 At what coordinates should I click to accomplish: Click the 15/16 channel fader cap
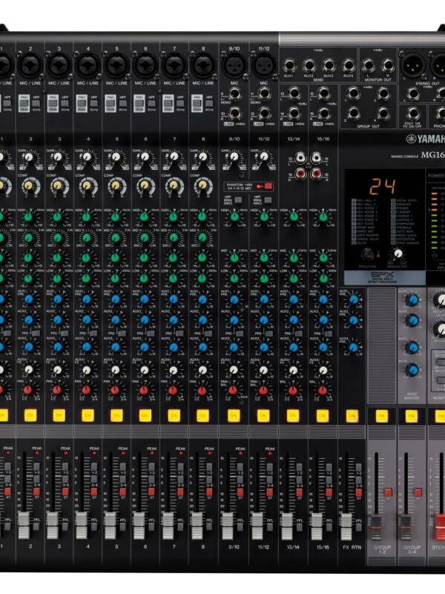[x=317, y=526]
